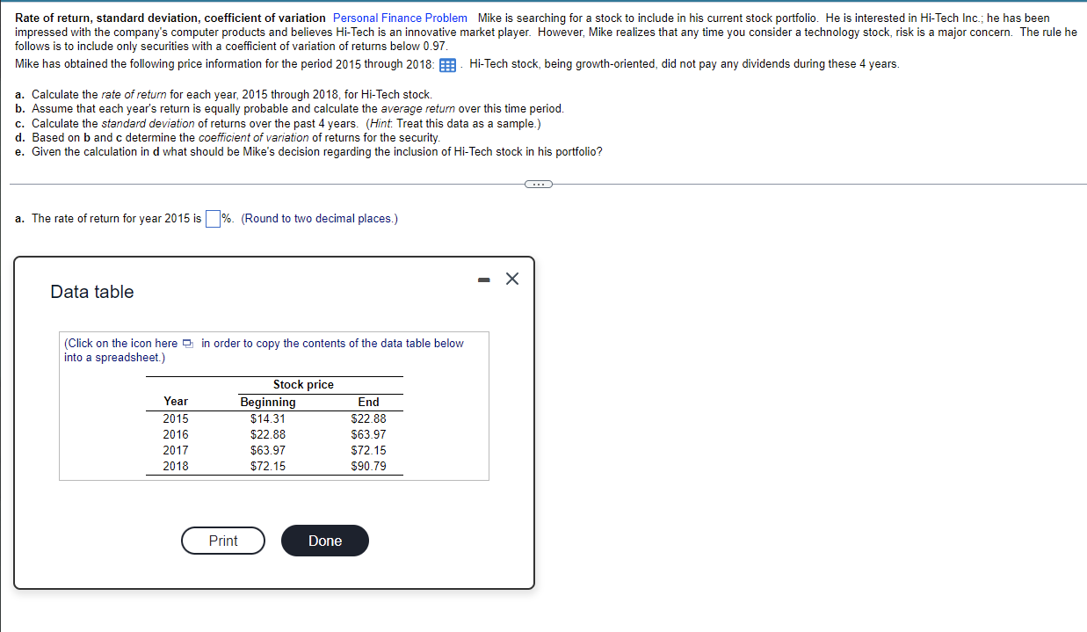Click the $63.97 end price for 2016

[368, 434]
